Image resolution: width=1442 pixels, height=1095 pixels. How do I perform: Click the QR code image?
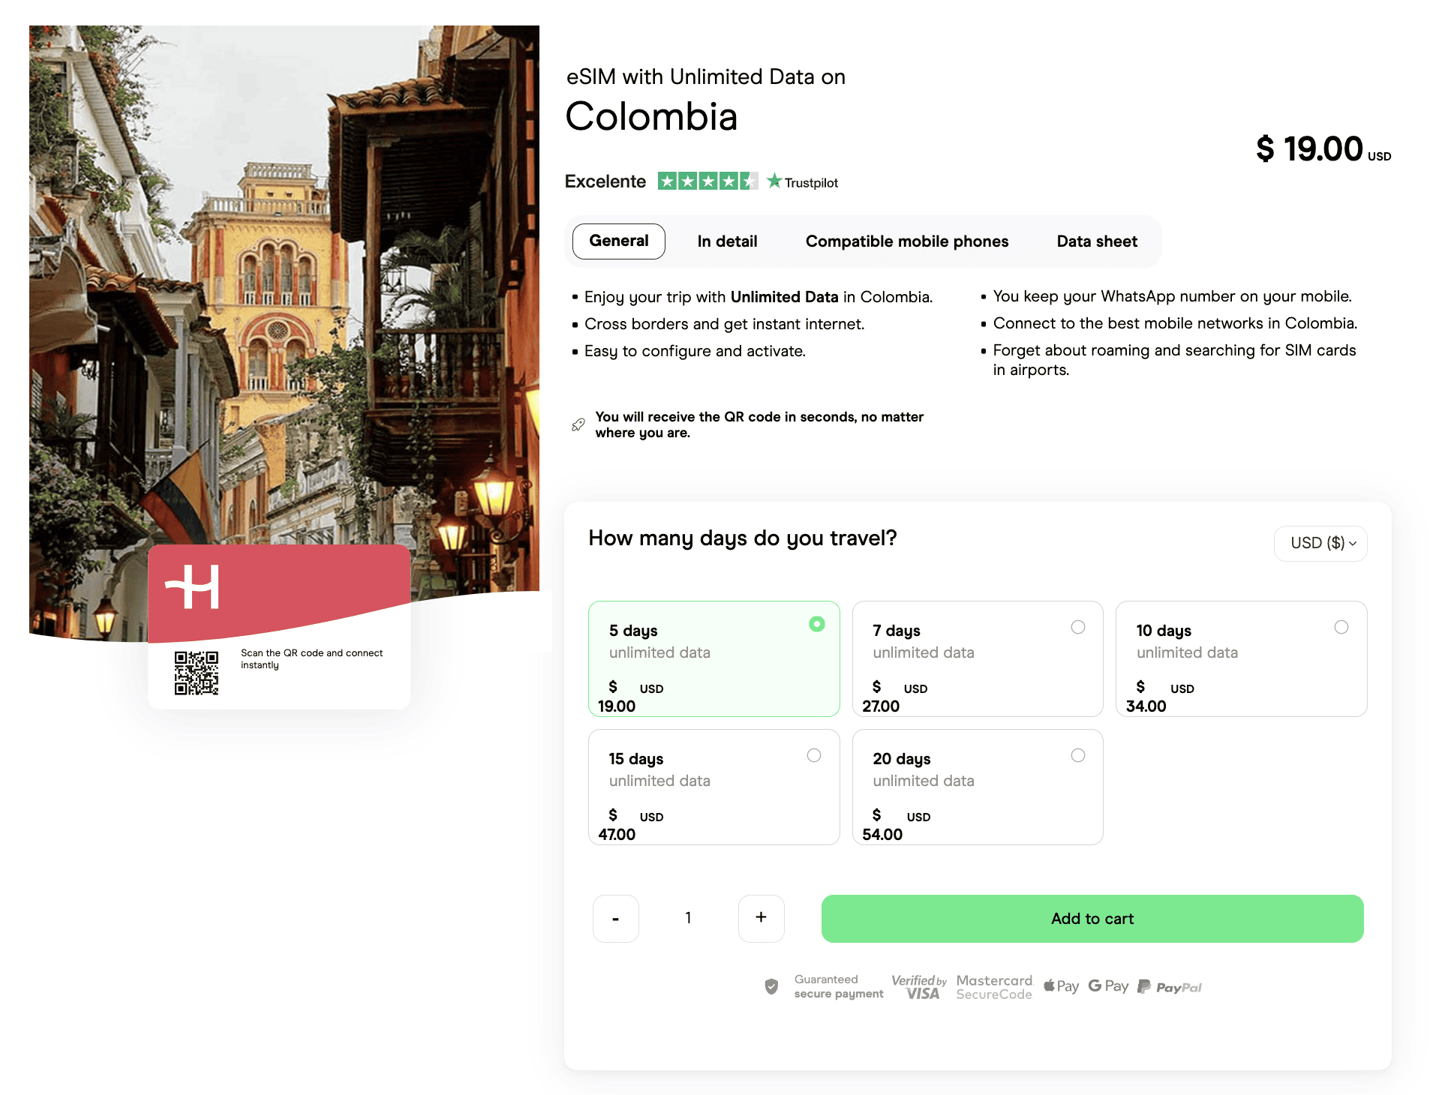[197, 673]
